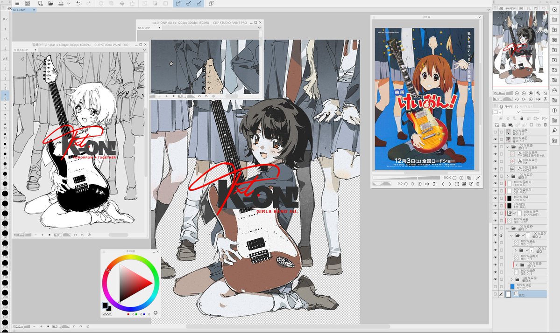
Task: Toggle snap to grid
Action: 199,3
